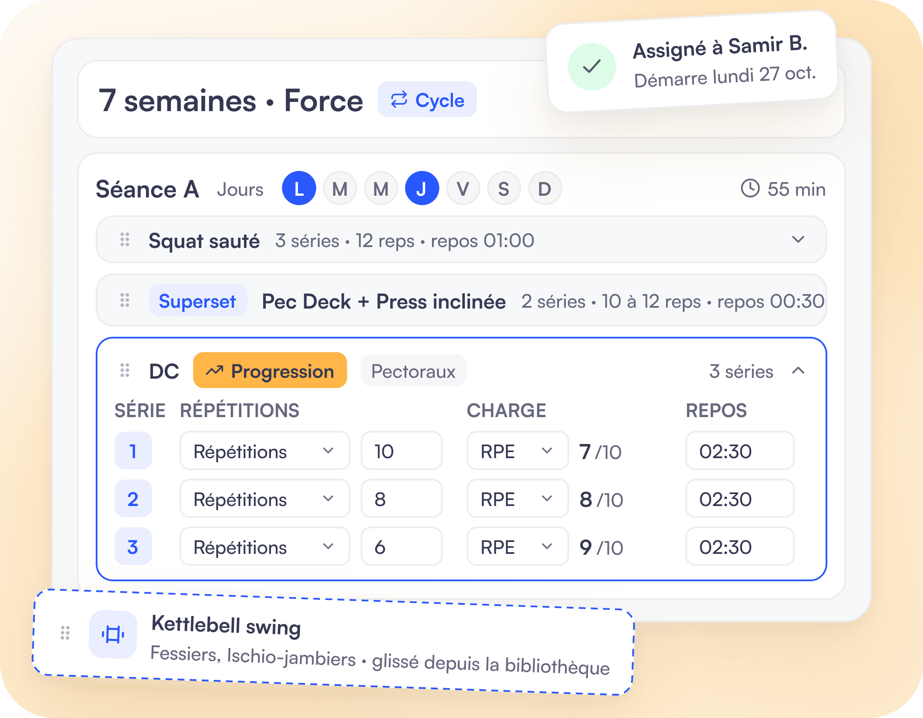This screenshot has height=718, width=923.
Task: Click the Progression badge
Action: pyautogui.click(x=270, y=371)
